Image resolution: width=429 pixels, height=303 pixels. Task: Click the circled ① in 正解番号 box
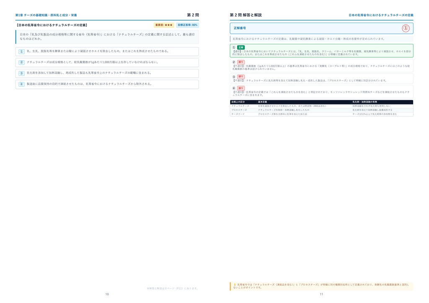pos(406,28)
